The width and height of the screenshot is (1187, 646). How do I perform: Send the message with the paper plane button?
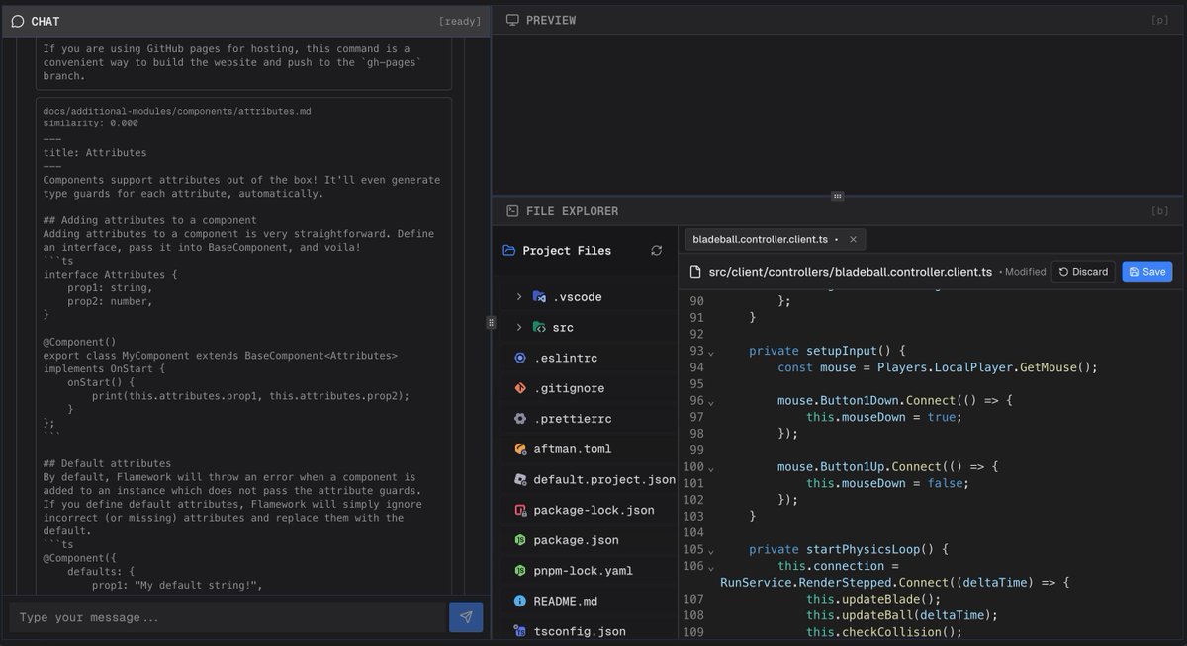466,617
